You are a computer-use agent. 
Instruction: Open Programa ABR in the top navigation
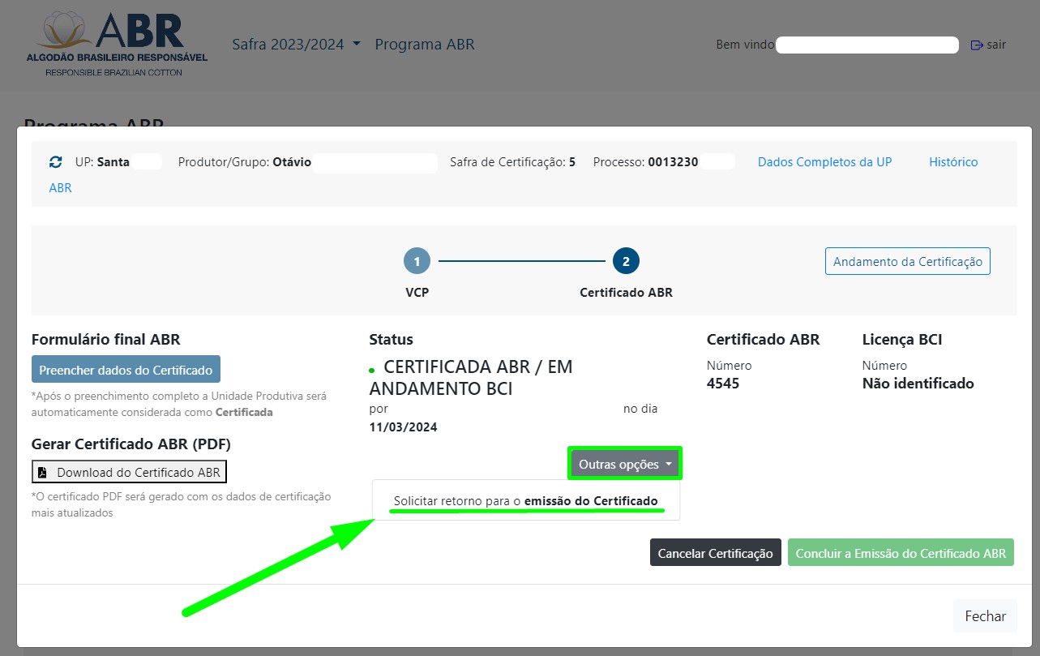[424, 45]
